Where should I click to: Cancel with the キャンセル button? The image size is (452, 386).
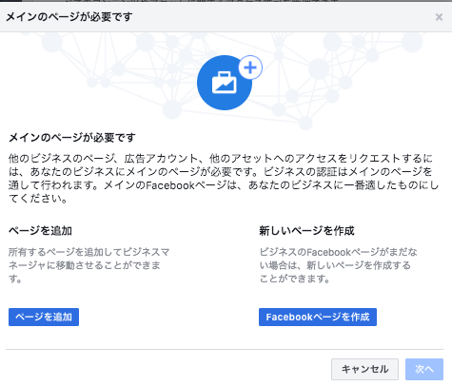pyautogui.click(x=364, y=369)
